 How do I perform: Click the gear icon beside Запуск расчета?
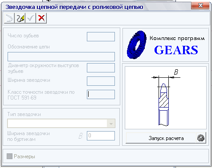coord(201,138)
